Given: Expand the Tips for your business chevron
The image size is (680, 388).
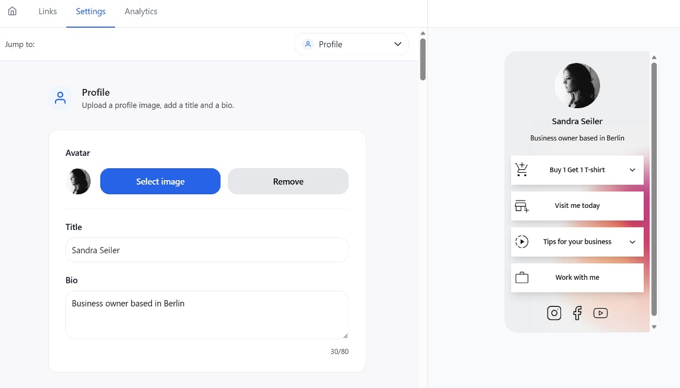Looking at the screenshot, I should [634, 241].
